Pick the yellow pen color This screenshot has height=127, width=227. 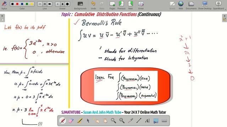point(32,4)
